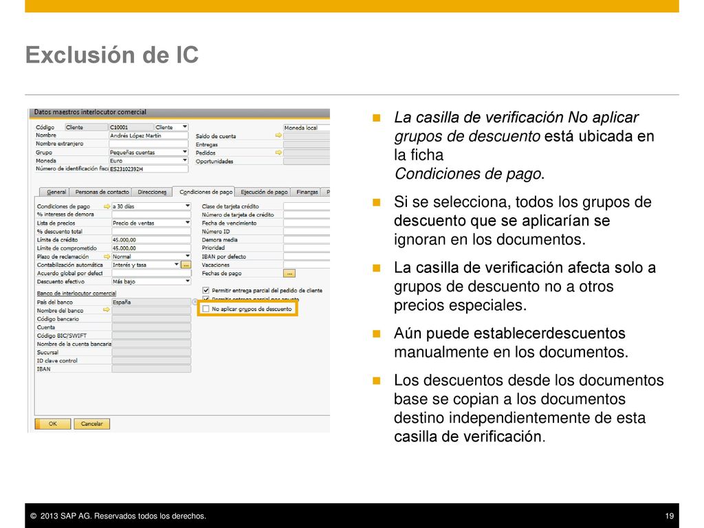The height and width of the screenshot is (528, 704).
Task: Switch to the General tab
Action: coord(56,192)
